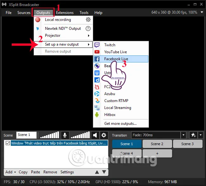Switch to Scene 2
206x186 pixels.
(157, 144)
